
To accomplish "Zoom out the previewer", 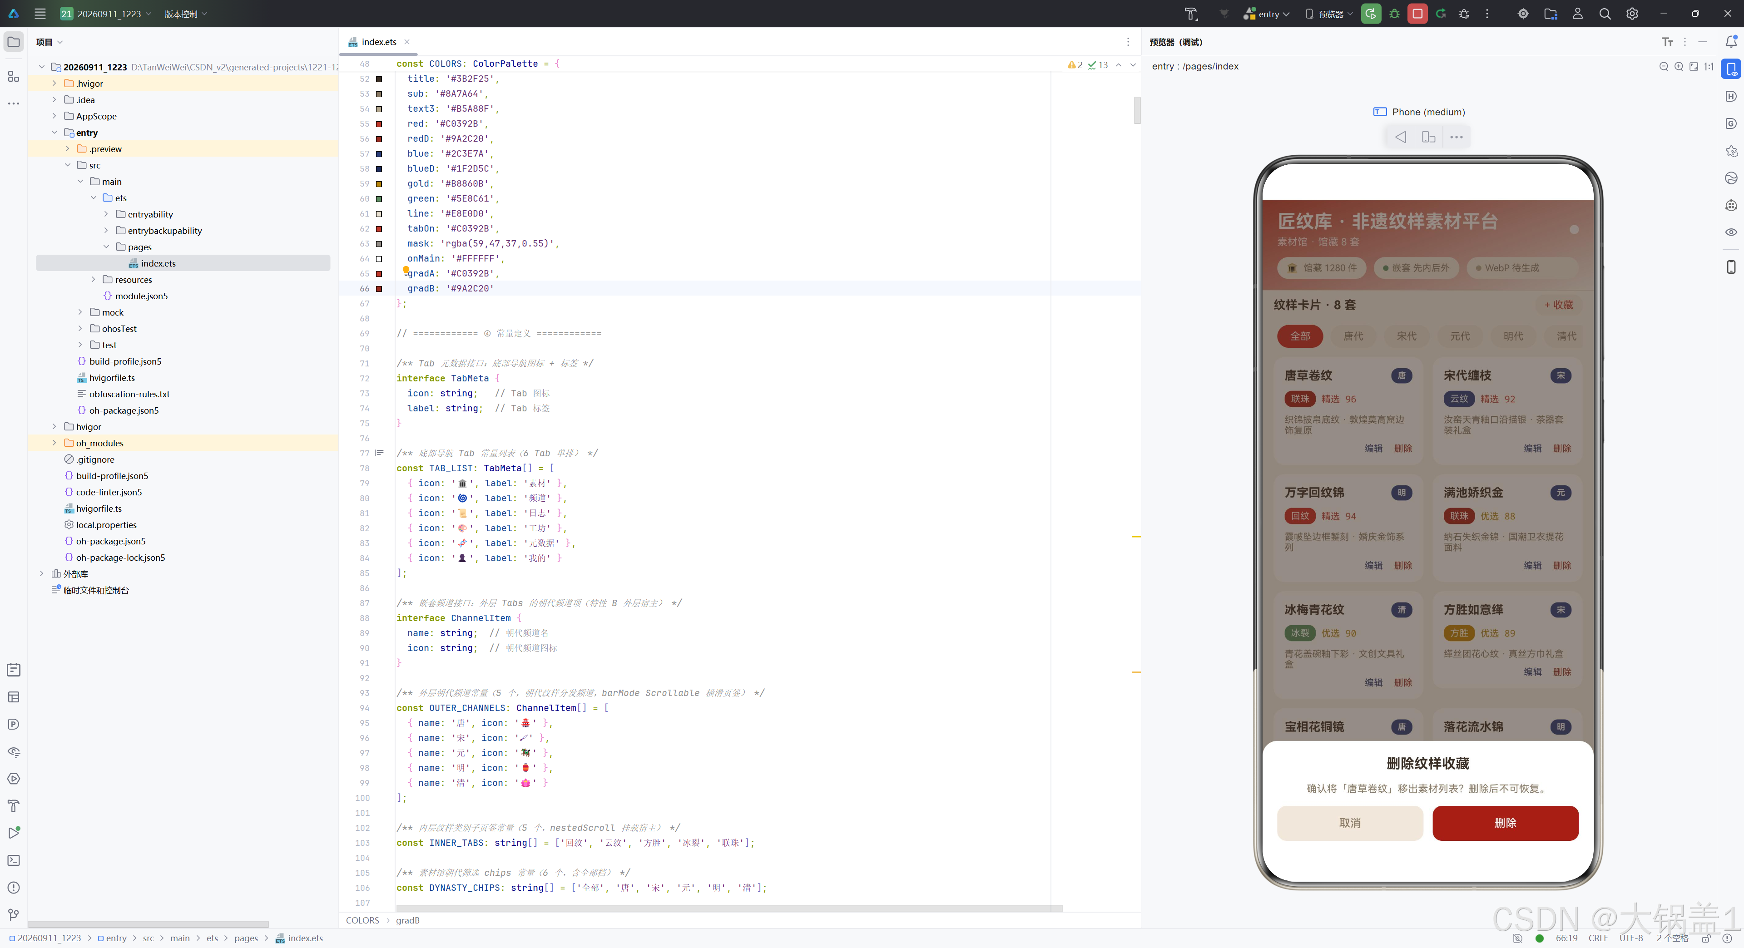I will [x=1664, y=66].
